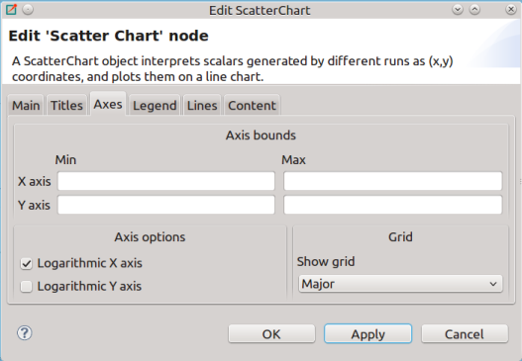Focus the Y axis Max field
Screen dimensions: 522x361
coord(393,205)
